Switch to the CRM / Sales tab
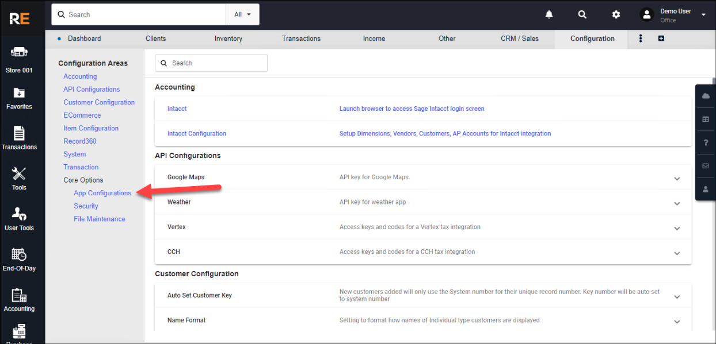Screen dimensions: 716x344 click(x=520, y=38)
